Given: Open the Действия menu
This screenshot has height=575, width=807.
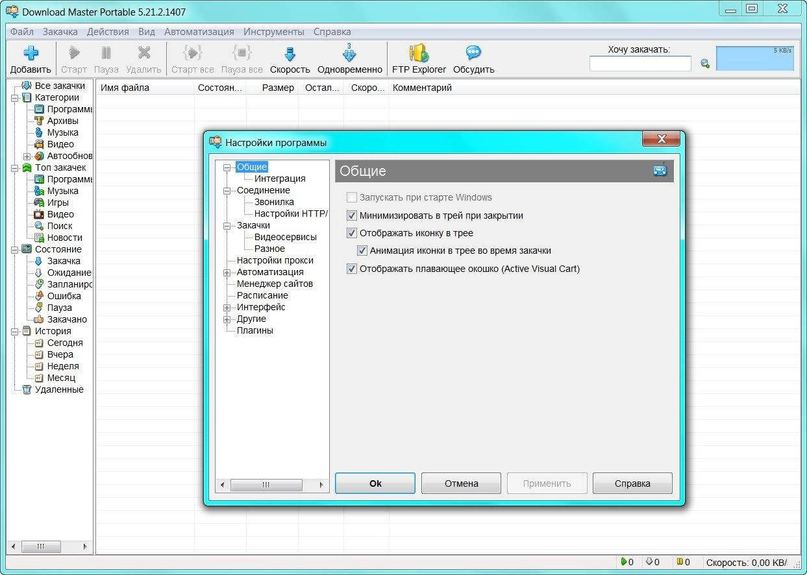Looking at the screenshot, I should tap(108, 31).
